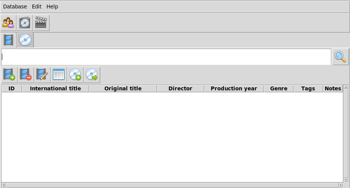Add a new film with the plus icon
Viewport: 350px width, 188px height.
point(9,75)
